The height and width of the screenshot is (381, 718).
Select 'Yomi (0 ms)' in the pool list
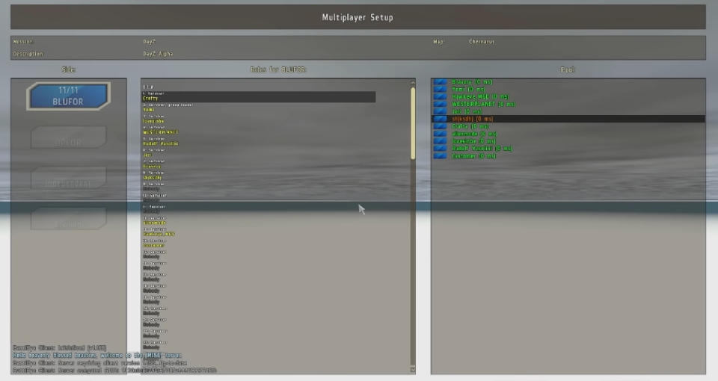coord(468,89)
